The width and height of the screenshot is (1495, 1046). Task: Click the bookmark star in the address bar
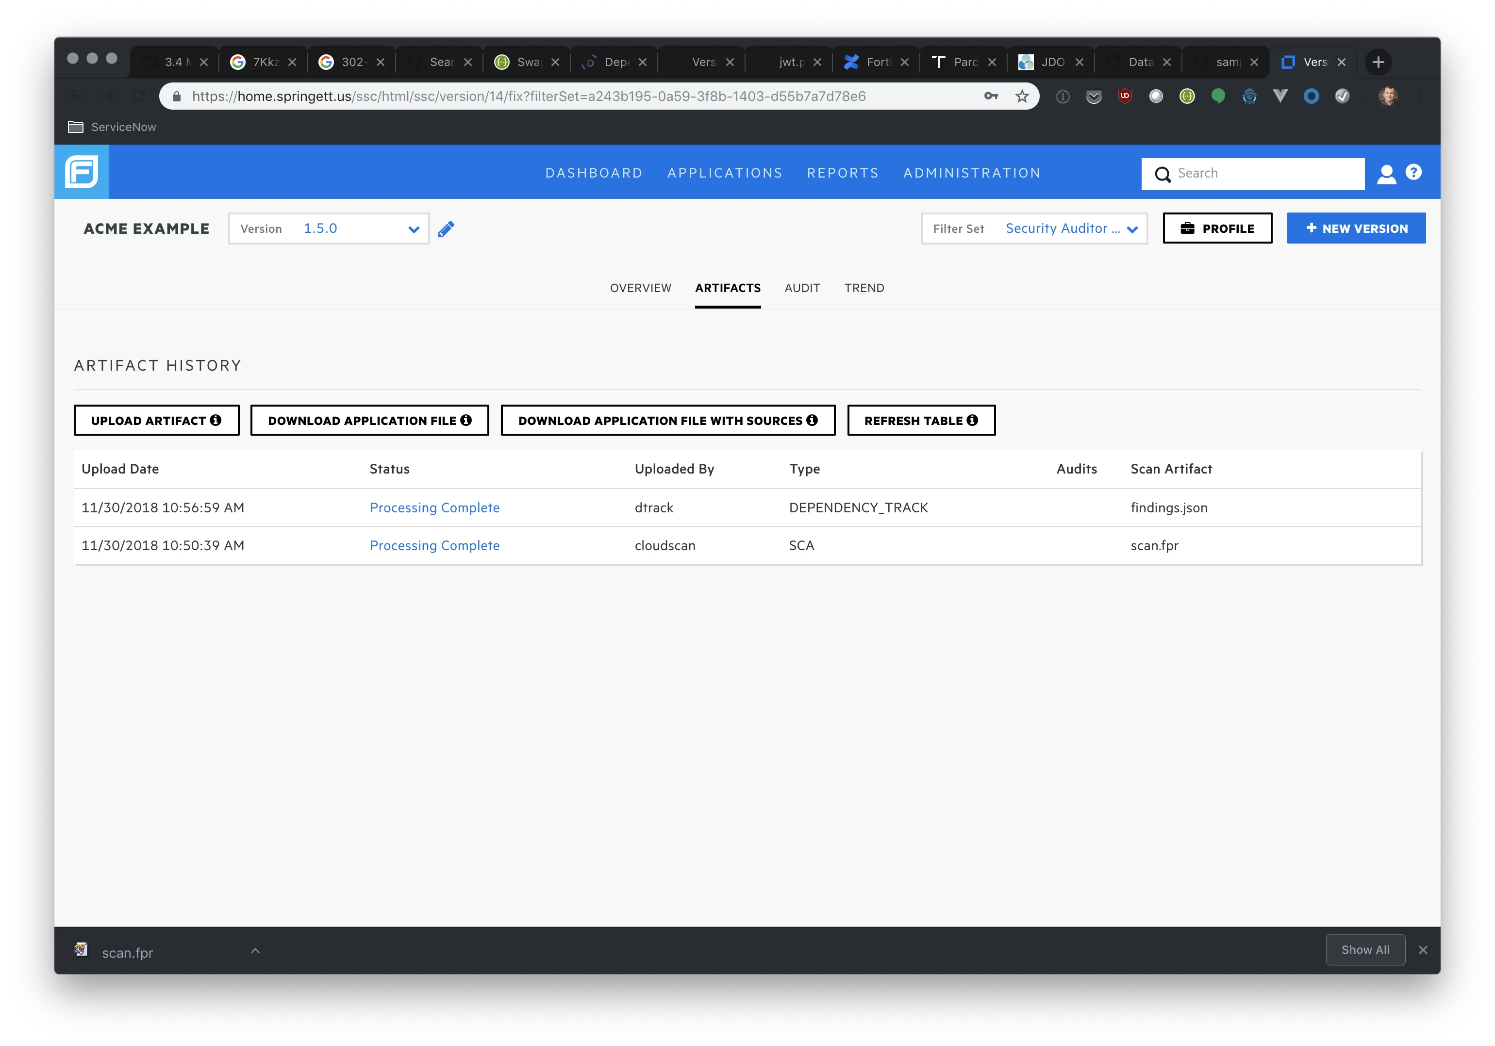click(1022, 96)
